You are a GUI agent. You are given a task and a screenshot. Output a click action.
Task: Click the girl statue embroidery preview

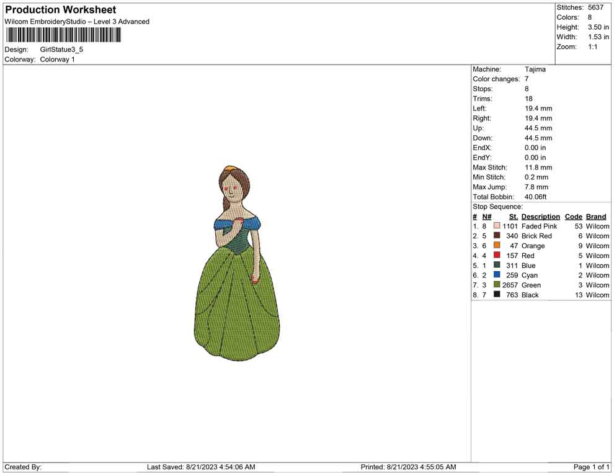(236, 263)
